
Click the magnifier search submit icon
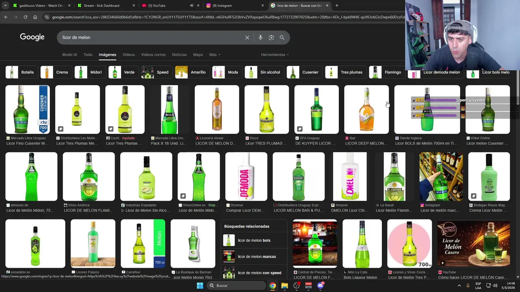click(x=282, y=37)
